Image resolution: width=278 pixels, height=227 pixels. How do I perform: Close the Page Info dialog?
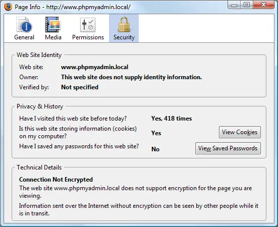coord(264,5)
